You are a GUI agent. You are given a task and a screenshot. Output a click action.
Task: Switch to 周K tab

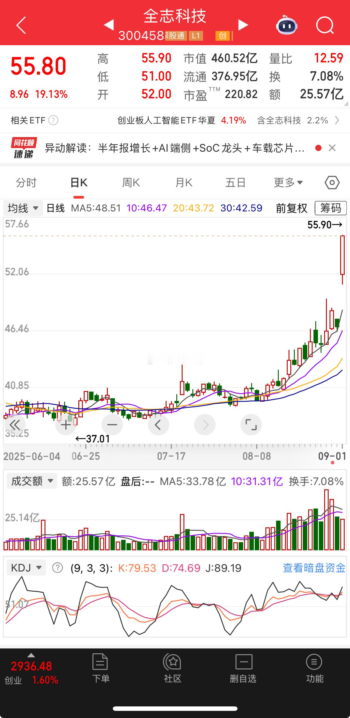[131, 183]
